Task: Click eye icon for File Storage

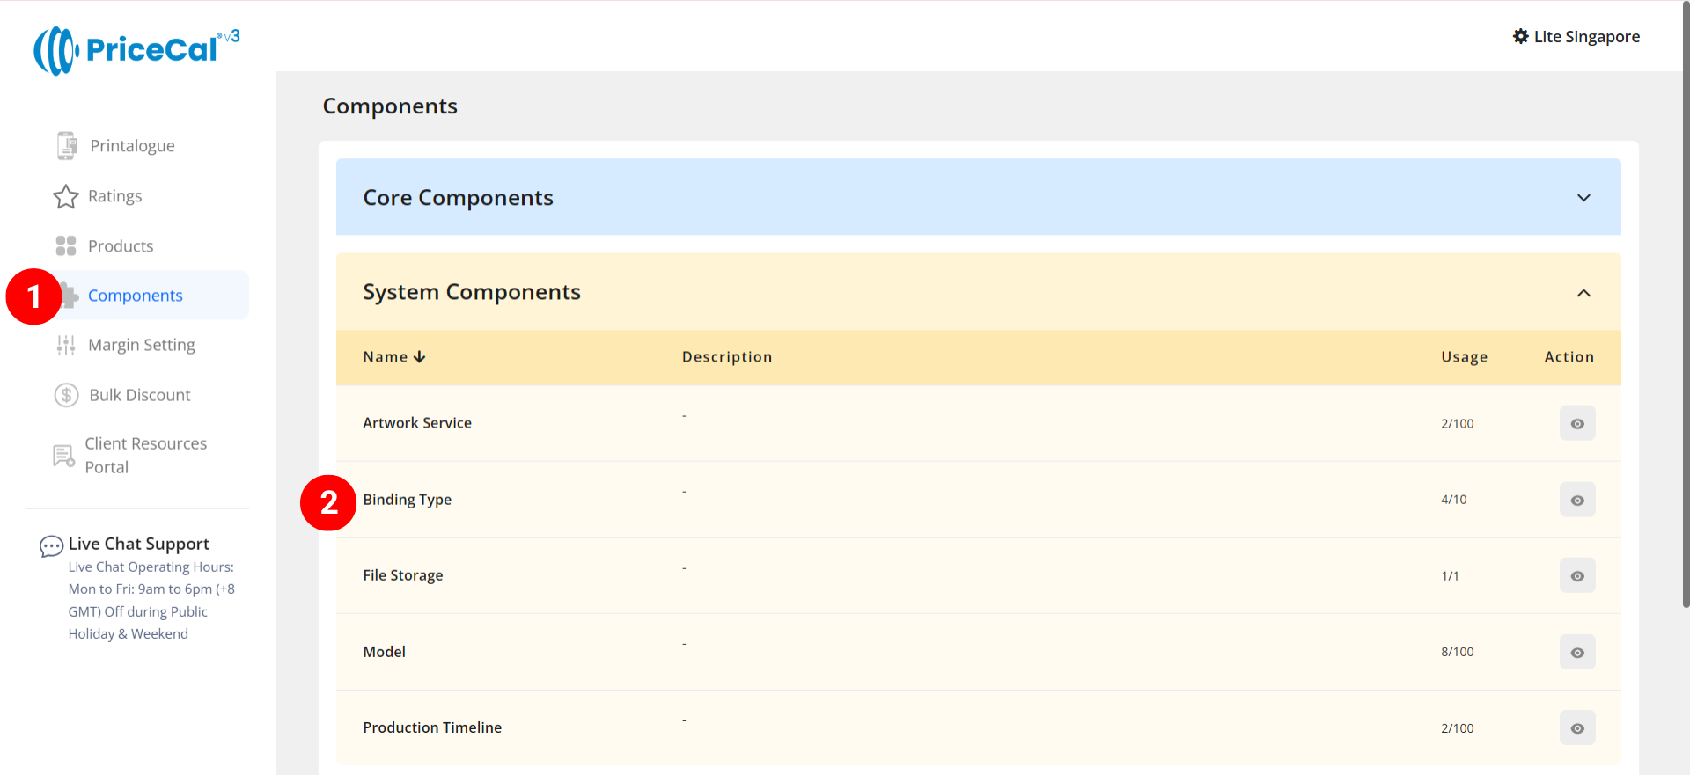Action: pyautogui.click(x=1576, y=576)
